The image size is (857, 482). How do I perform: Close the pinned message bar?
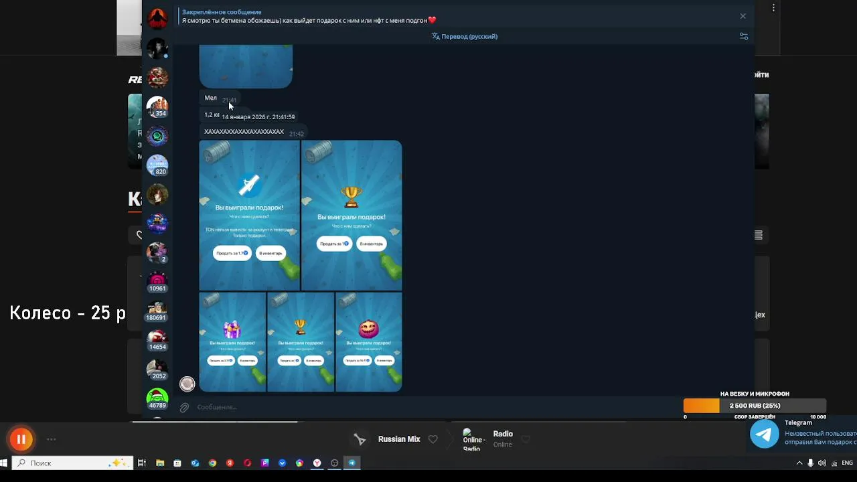tap(743, 16)
